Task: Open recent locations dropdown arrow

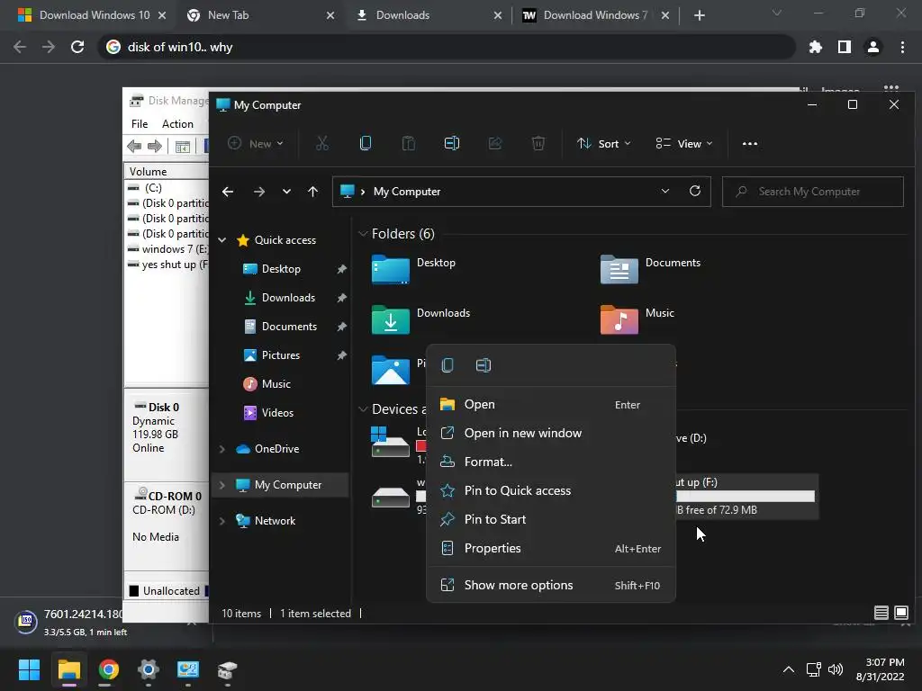Action: (x=286, y=192)
